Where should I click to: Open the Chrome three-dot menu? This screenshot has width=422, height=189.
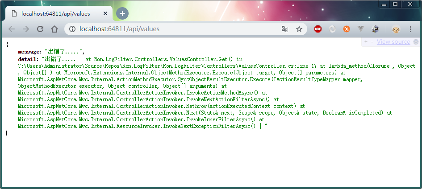[x=411, y=29]
